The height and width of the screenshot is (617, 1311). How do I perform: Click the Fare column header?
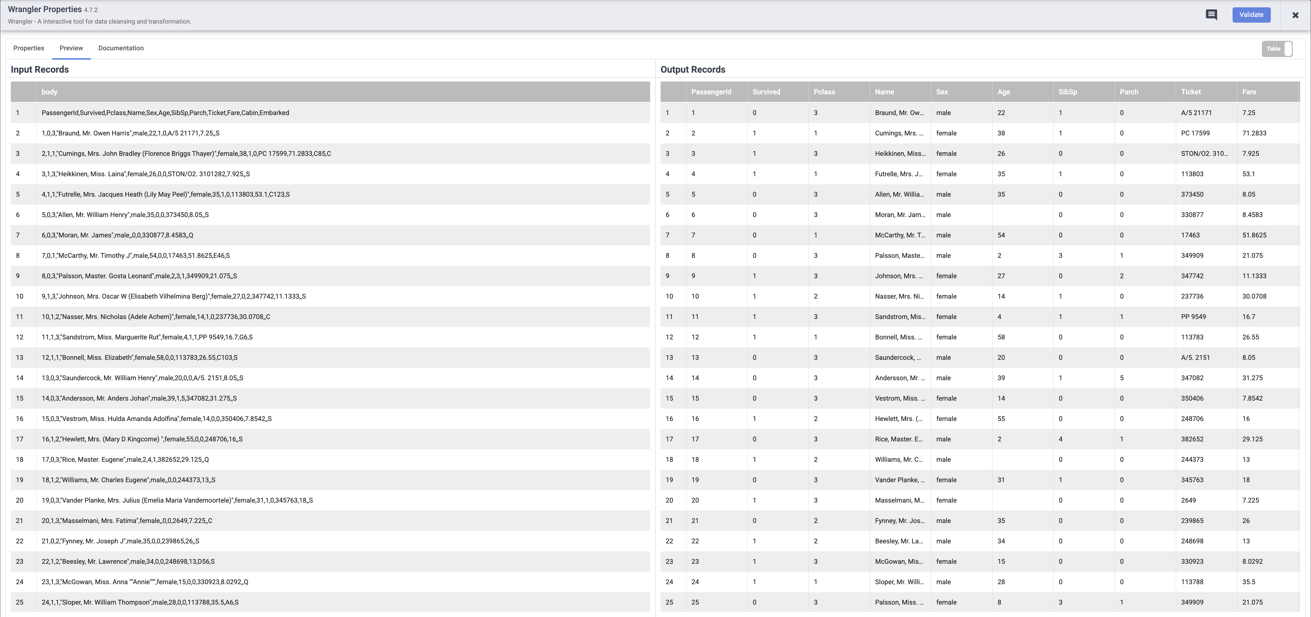1249,92
